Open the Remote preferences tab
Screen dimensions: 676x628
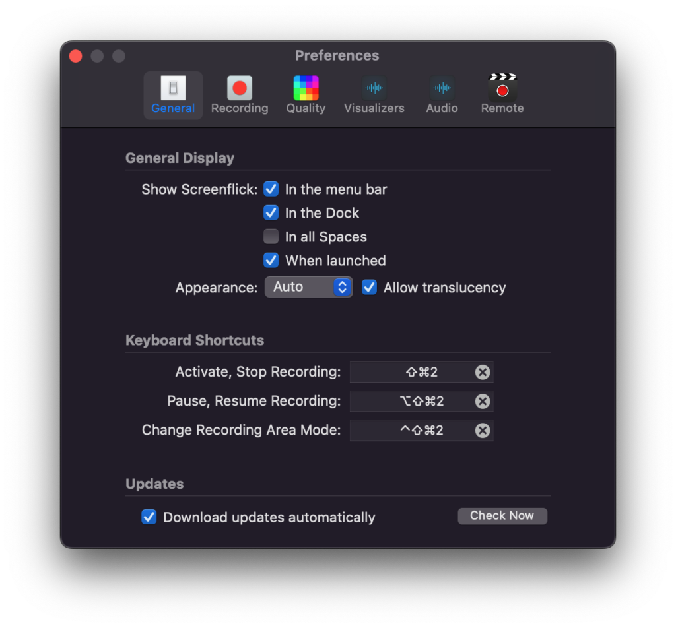[502, 95]
